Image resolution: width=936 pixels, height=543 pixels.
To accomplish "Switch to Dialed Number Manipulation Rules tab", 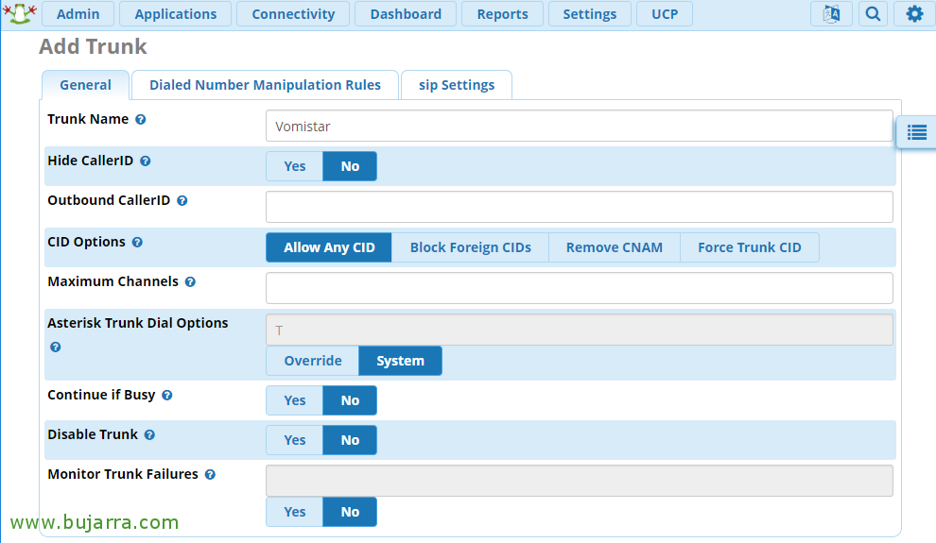I will tap(265, 85).
